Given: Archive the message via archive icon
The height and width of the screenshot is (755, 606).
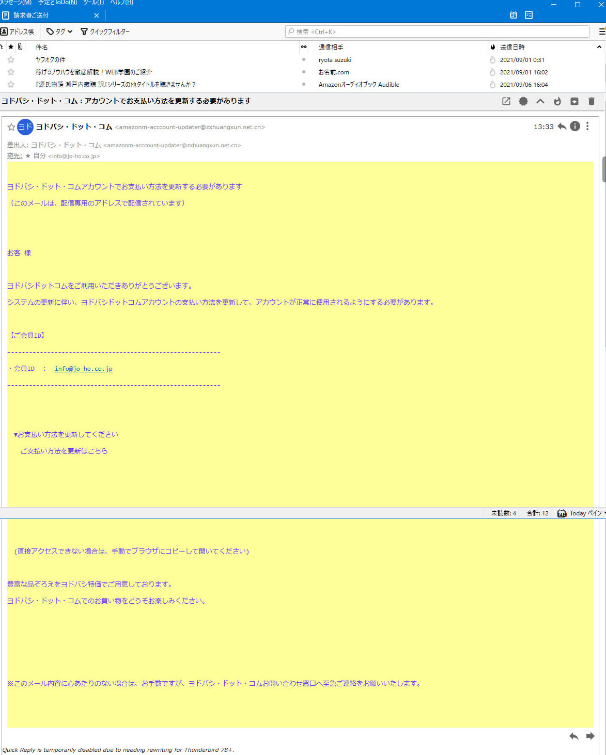Looking at the screenshot, I should click(574, 101).
